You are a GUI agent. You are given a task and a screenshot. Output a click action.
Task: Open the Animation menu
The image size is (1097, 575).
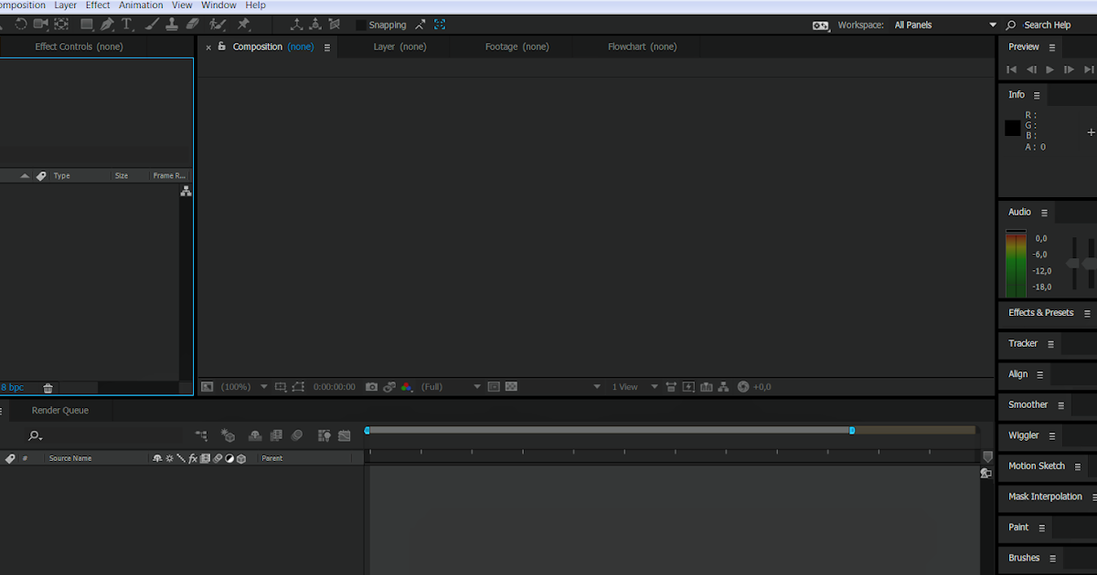[141, 5]
